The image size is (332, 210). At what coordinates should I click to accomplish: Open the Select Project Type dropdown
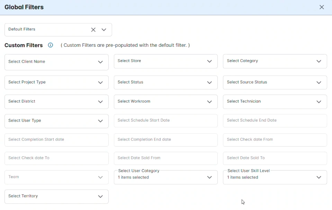tap(56, 82)
